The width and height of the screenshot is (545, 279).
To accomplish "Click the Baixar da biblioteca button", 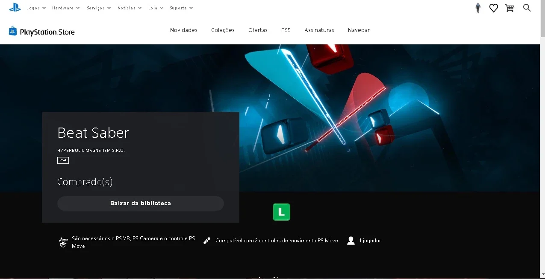I will [x=141, y=203].
